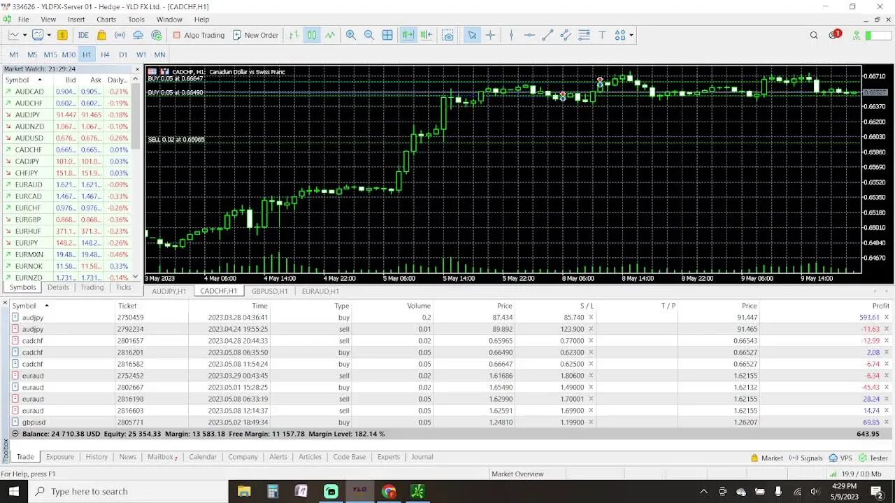Open the chart type dropdown arrow
Image resolution: width=895 pixels, height=503 pixels.
(x=24, y=35)
